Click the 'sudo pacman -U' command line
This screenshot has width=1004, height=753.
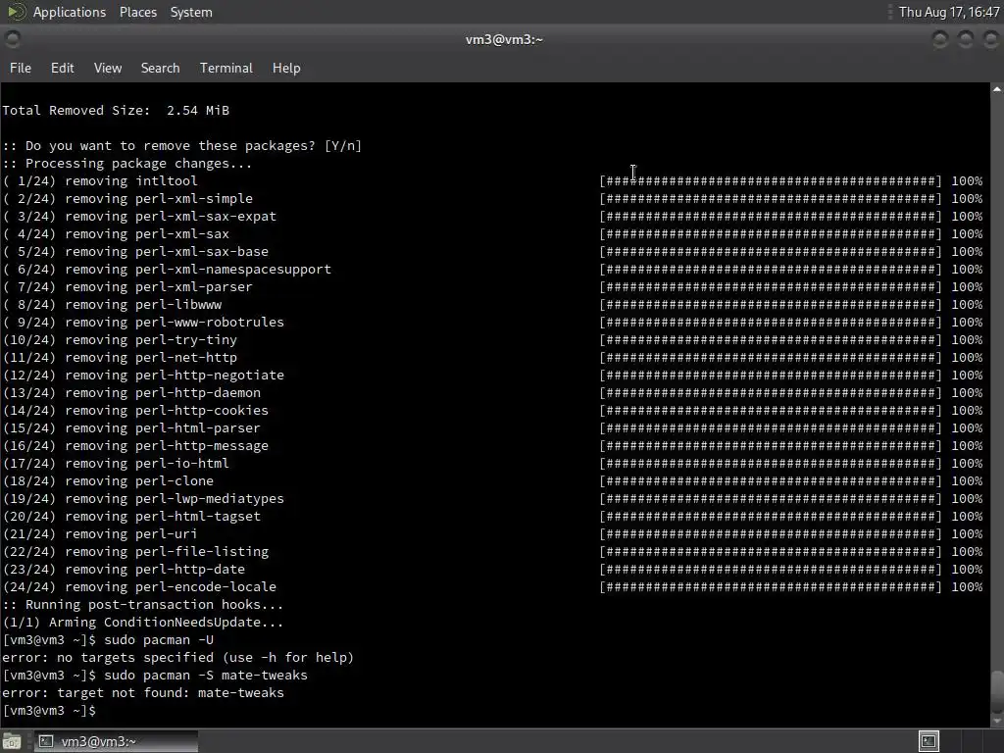click(159, 640)
